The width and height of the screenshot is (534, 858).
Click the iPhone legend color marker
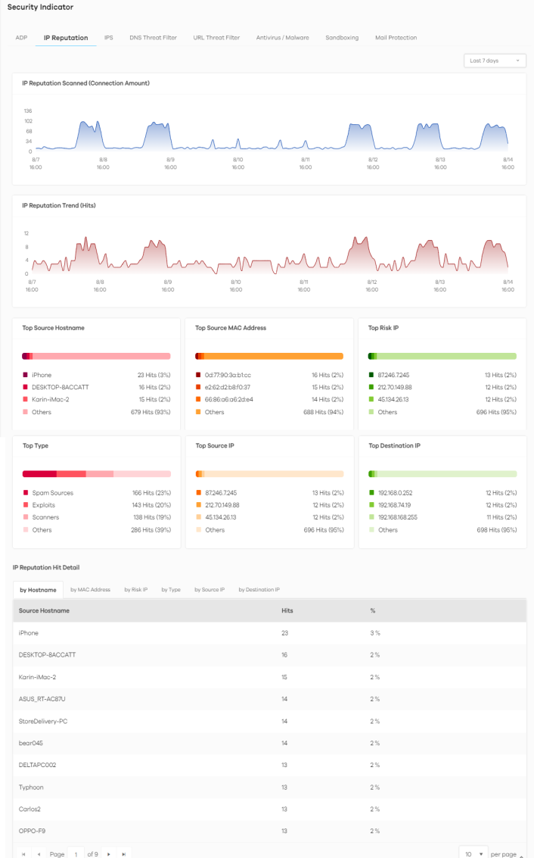26,375
